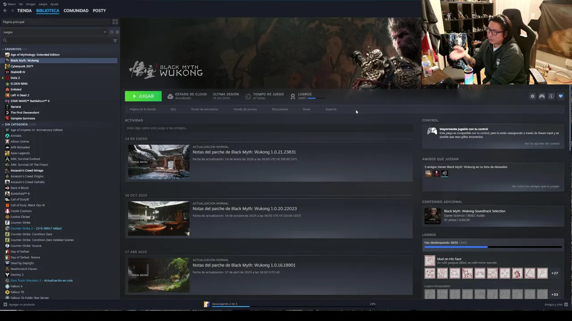The width and height of the screenshot is (572, 321).
Task: Go to TIENDA section
Action: 24,11
